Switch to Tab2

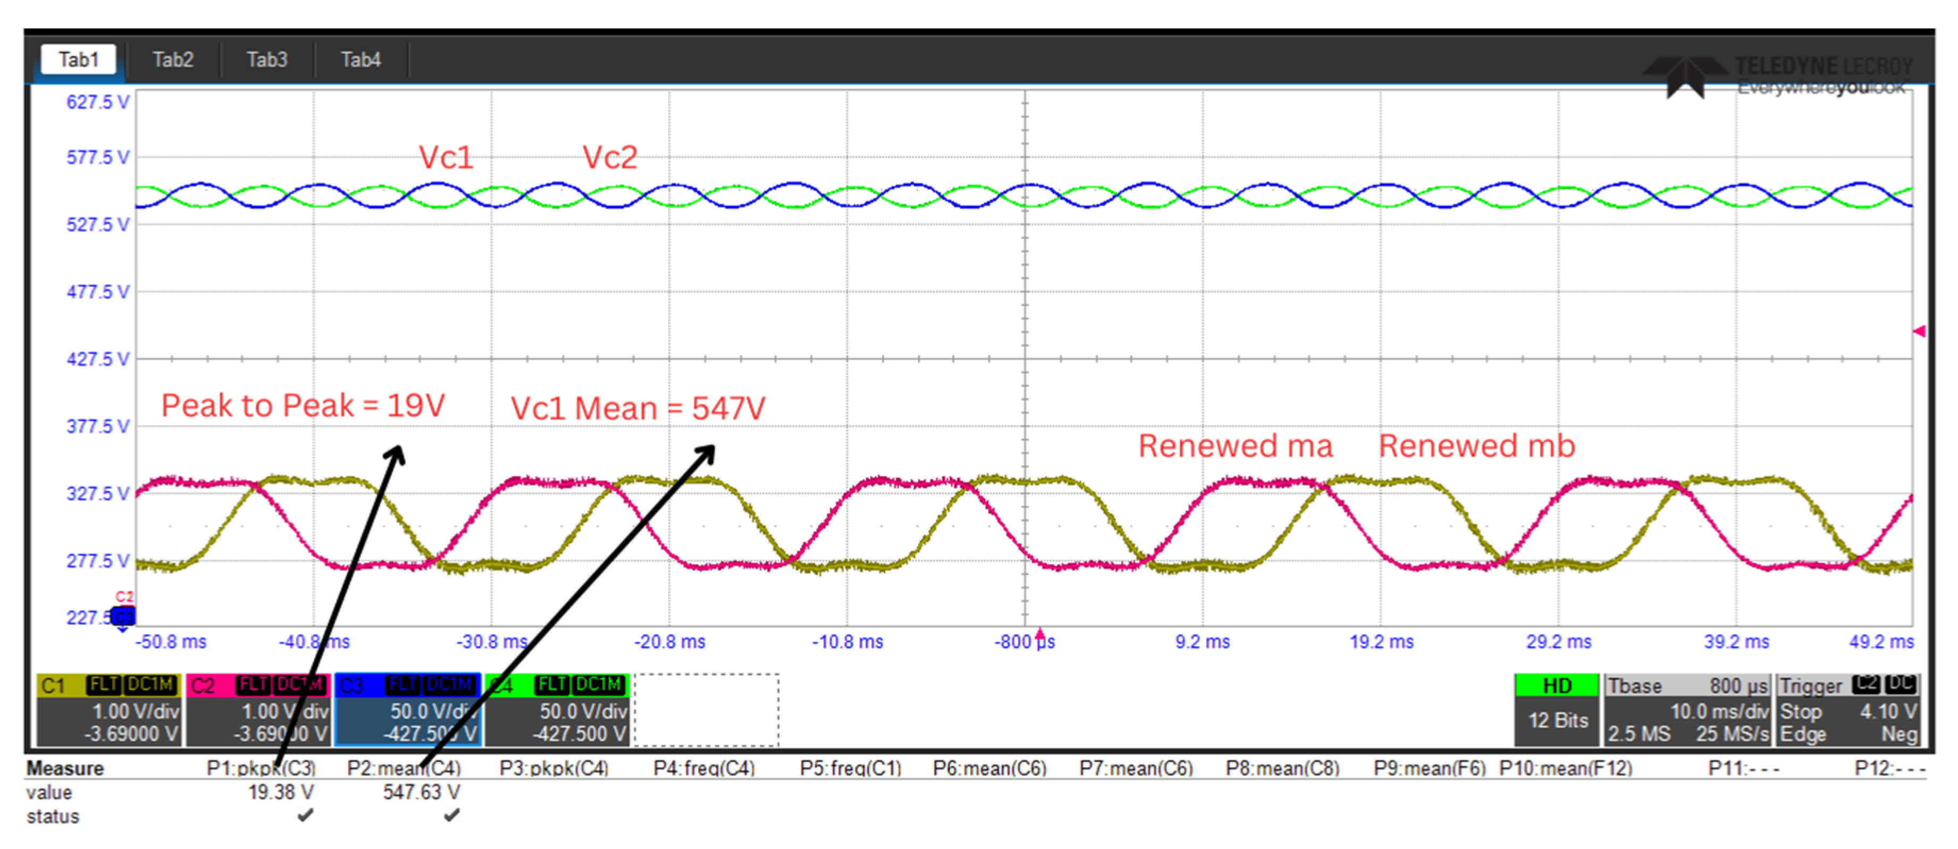click(173, 59)
